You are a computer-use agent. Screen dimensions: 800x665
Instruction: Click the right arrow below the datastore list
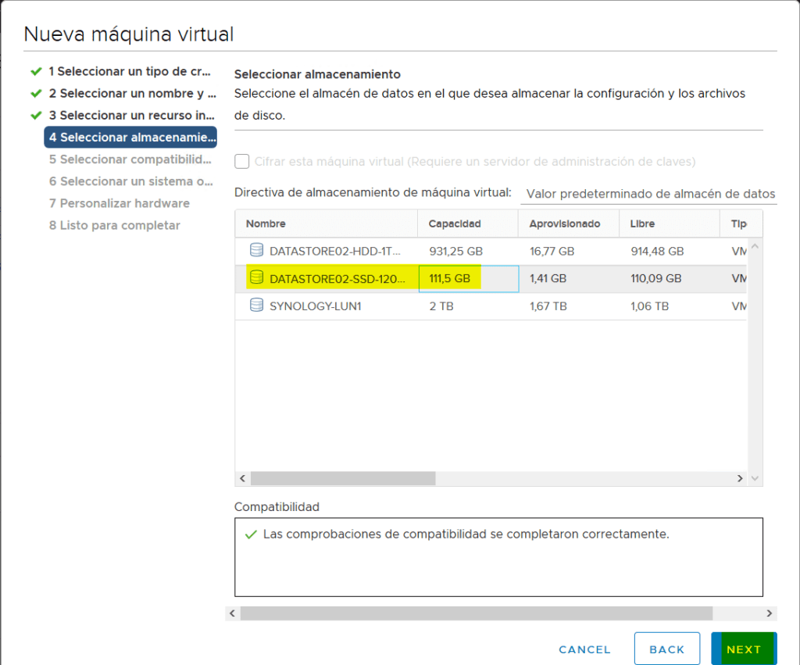point(739,477)
